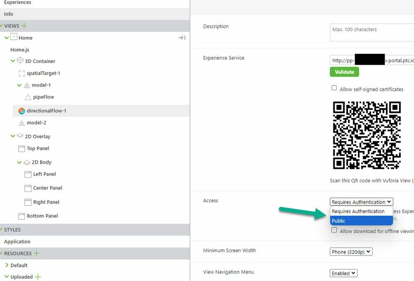Screen dimensions: 414x281
Task: Enable Allow self-signed certificates checkbox
Action: coord(334,88)
